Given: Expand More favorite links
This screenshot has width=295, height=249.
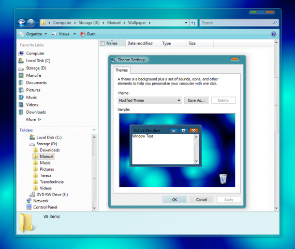Looking at the screenshot, I should [34, 119].
